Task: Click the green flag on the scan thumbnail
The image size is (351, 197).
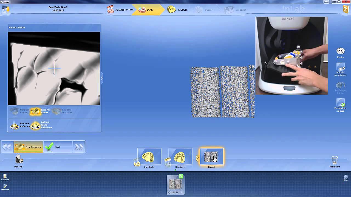Action: 181,176
